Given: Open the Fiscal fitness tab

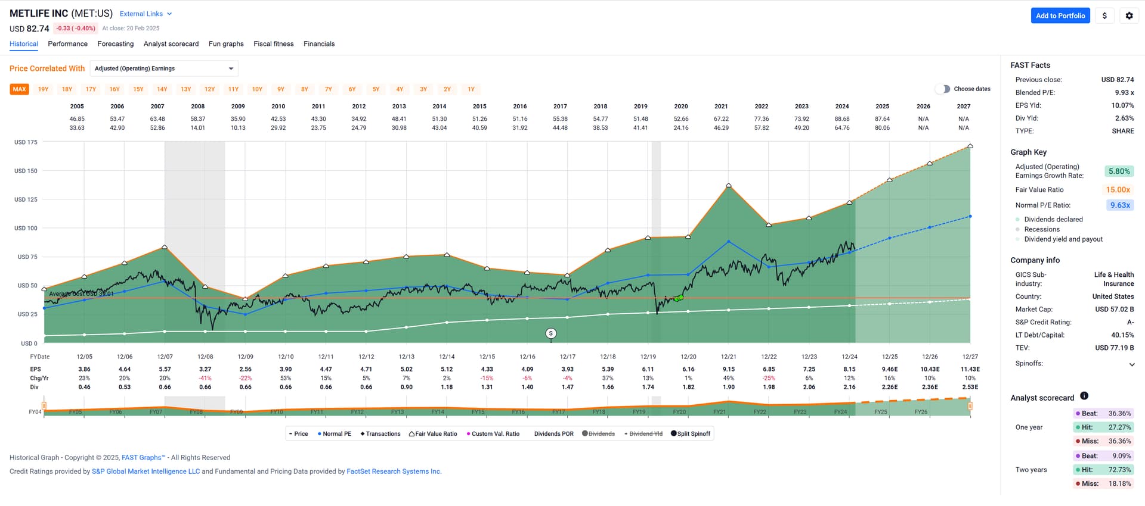Looking at the screenshot, I should (x=274, y=44).
